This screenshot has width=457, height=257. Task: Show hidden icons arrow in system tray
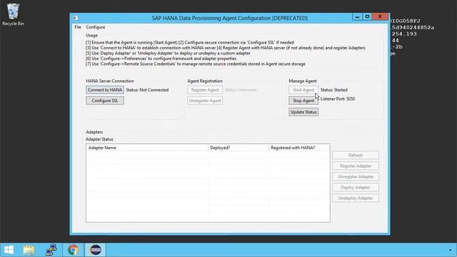click(x=451, y=250)
